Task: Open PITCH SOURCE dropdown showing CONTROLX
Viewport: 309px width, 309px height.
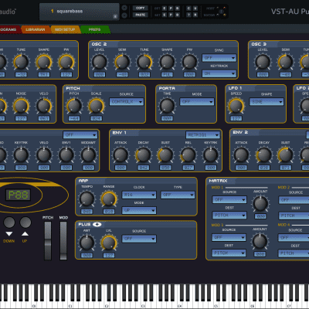Action: tap(127, 102)
